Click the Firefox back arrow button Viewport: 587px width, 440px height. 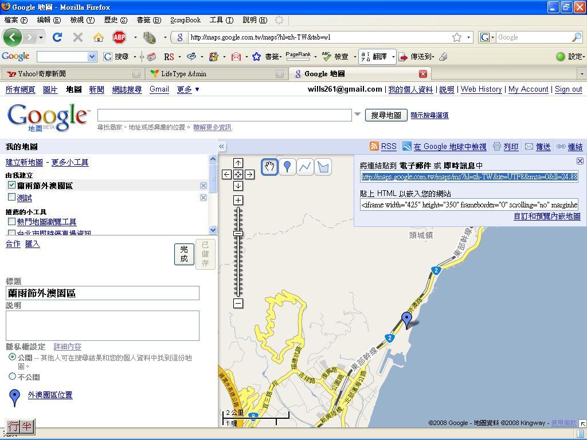[13, 37]
